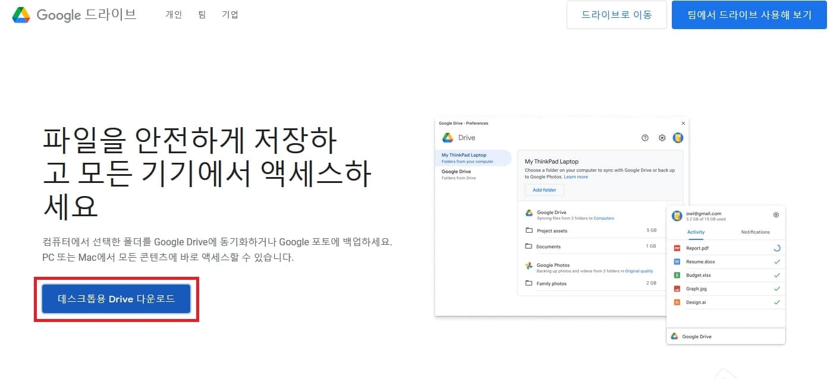Image resolution: width=830 pixels, height=379 pixels.
Task: Click the 데스크톱용 Drive 다운로드 button
Action: pos(115,299)
